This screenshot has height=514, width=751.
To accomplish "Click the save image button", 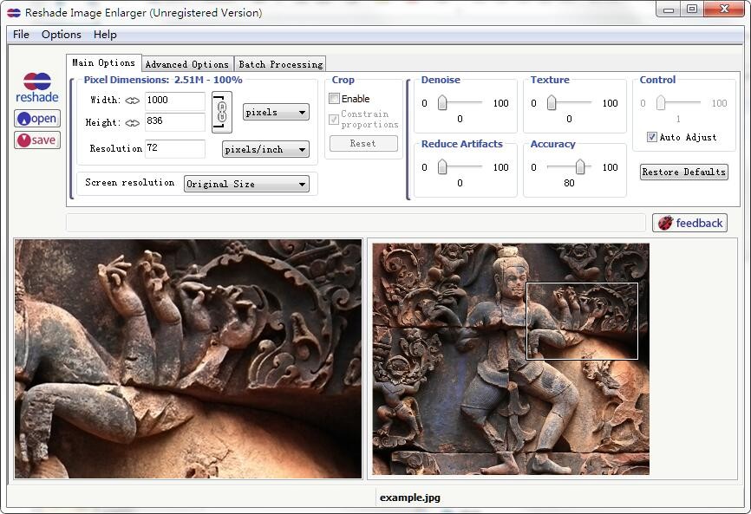I will (x=36, y=140).
